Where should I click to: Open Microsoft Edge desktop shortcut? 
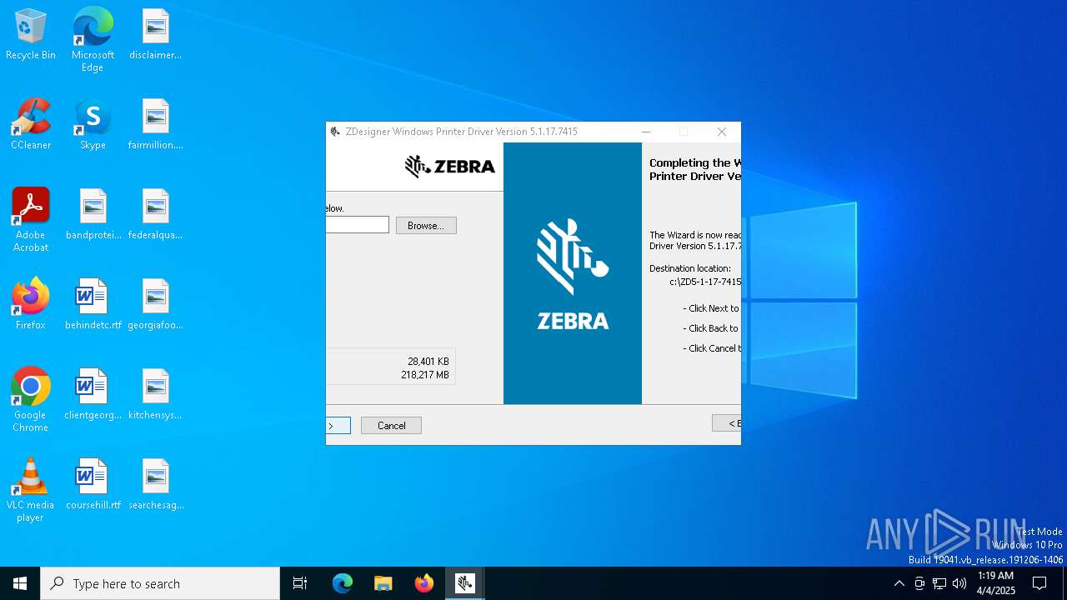[x=93, y=40]
